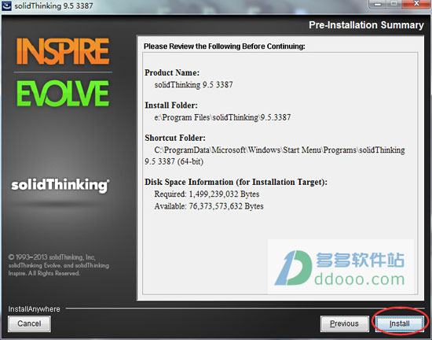Select the 'Disk Space Information' heading
The height and width of the screenshot is (340, 432).
tap(236, 182)
